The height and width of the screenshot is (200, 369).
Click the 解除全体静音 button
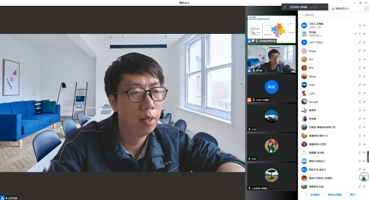pyautogui.click(x=335, y=194)
